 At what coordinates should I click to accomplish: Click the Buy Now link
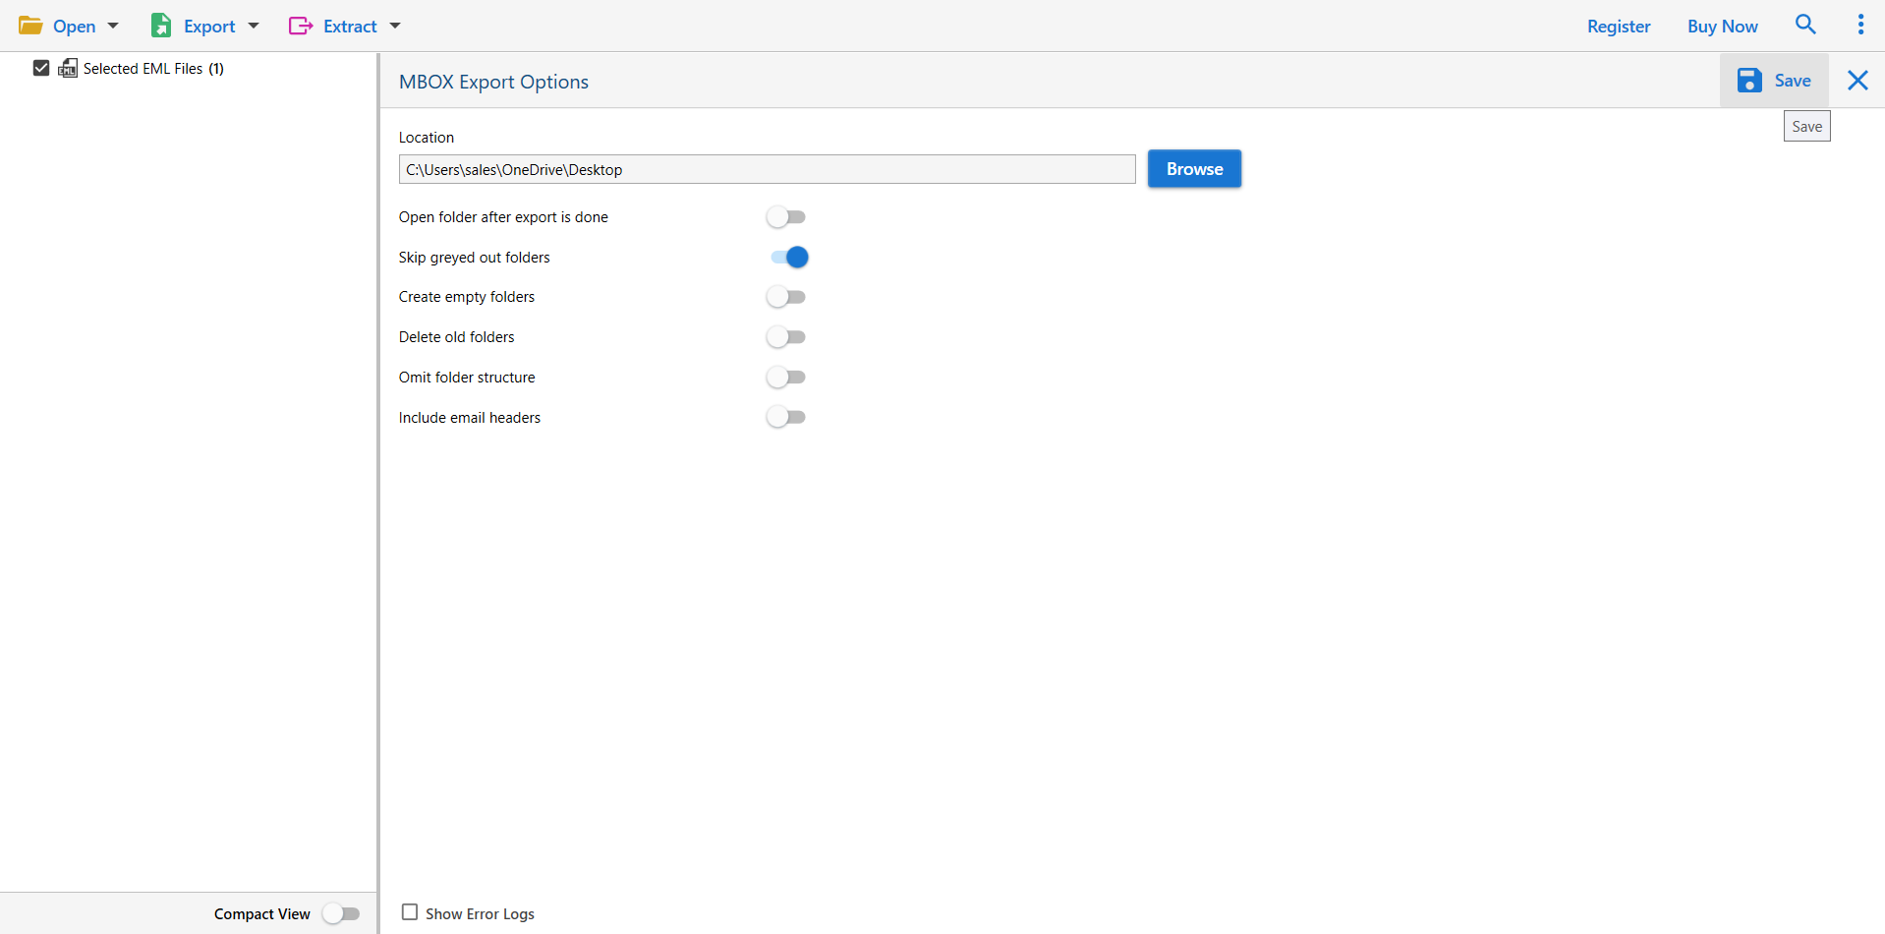click(x=1723, y=27)
